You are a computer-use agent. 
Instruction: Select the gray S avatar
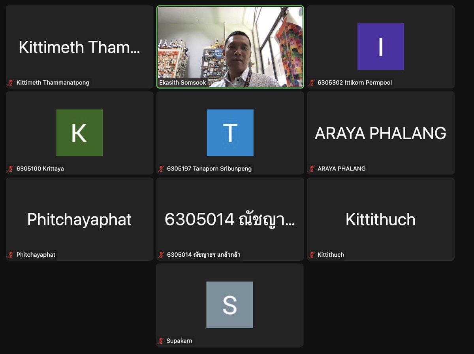pos(229,305)
